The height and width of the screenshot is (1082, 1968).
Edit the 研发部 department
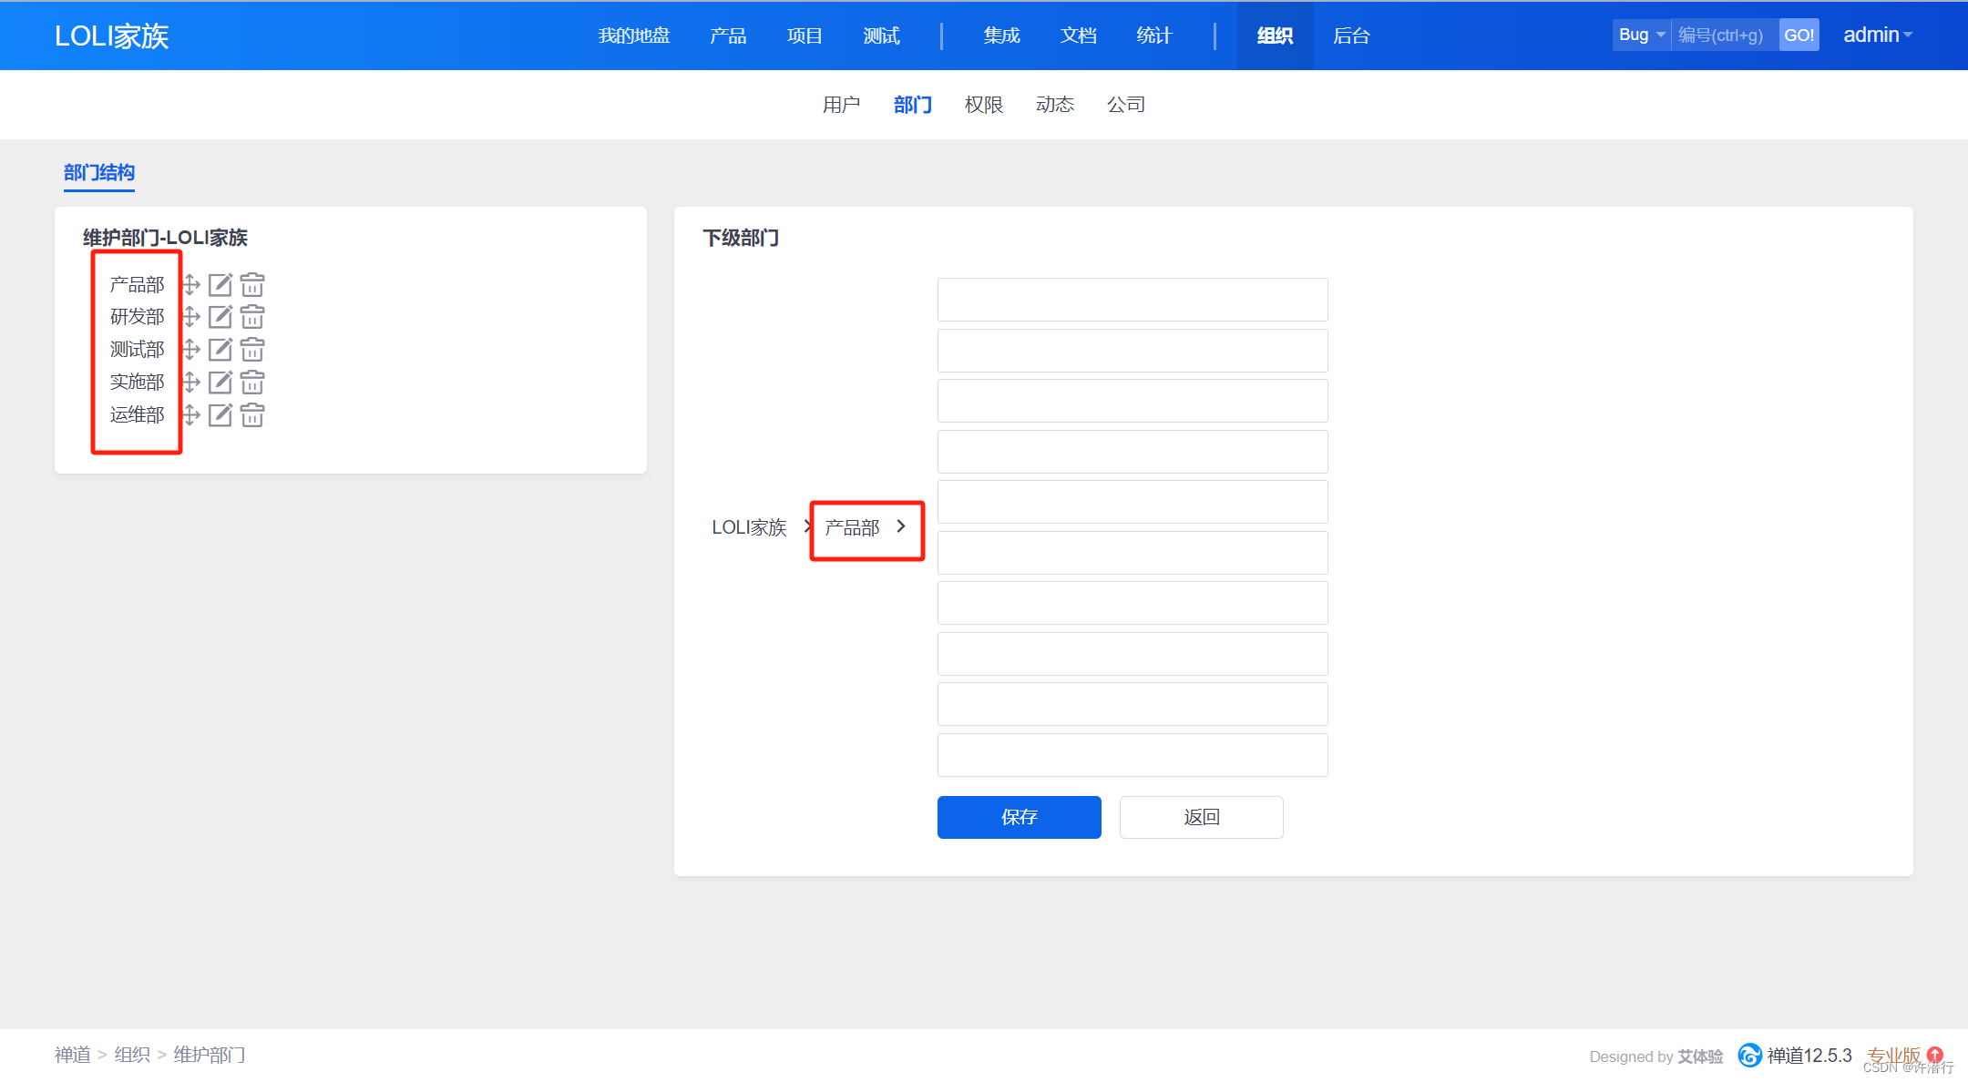(x=220, y=317)
